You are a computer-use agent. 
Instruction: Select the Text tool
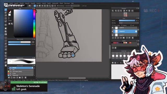6,53
